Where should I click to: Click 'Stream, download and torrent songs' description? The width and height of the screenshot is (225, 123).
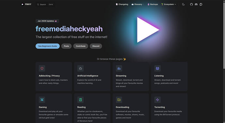point(167,81)
